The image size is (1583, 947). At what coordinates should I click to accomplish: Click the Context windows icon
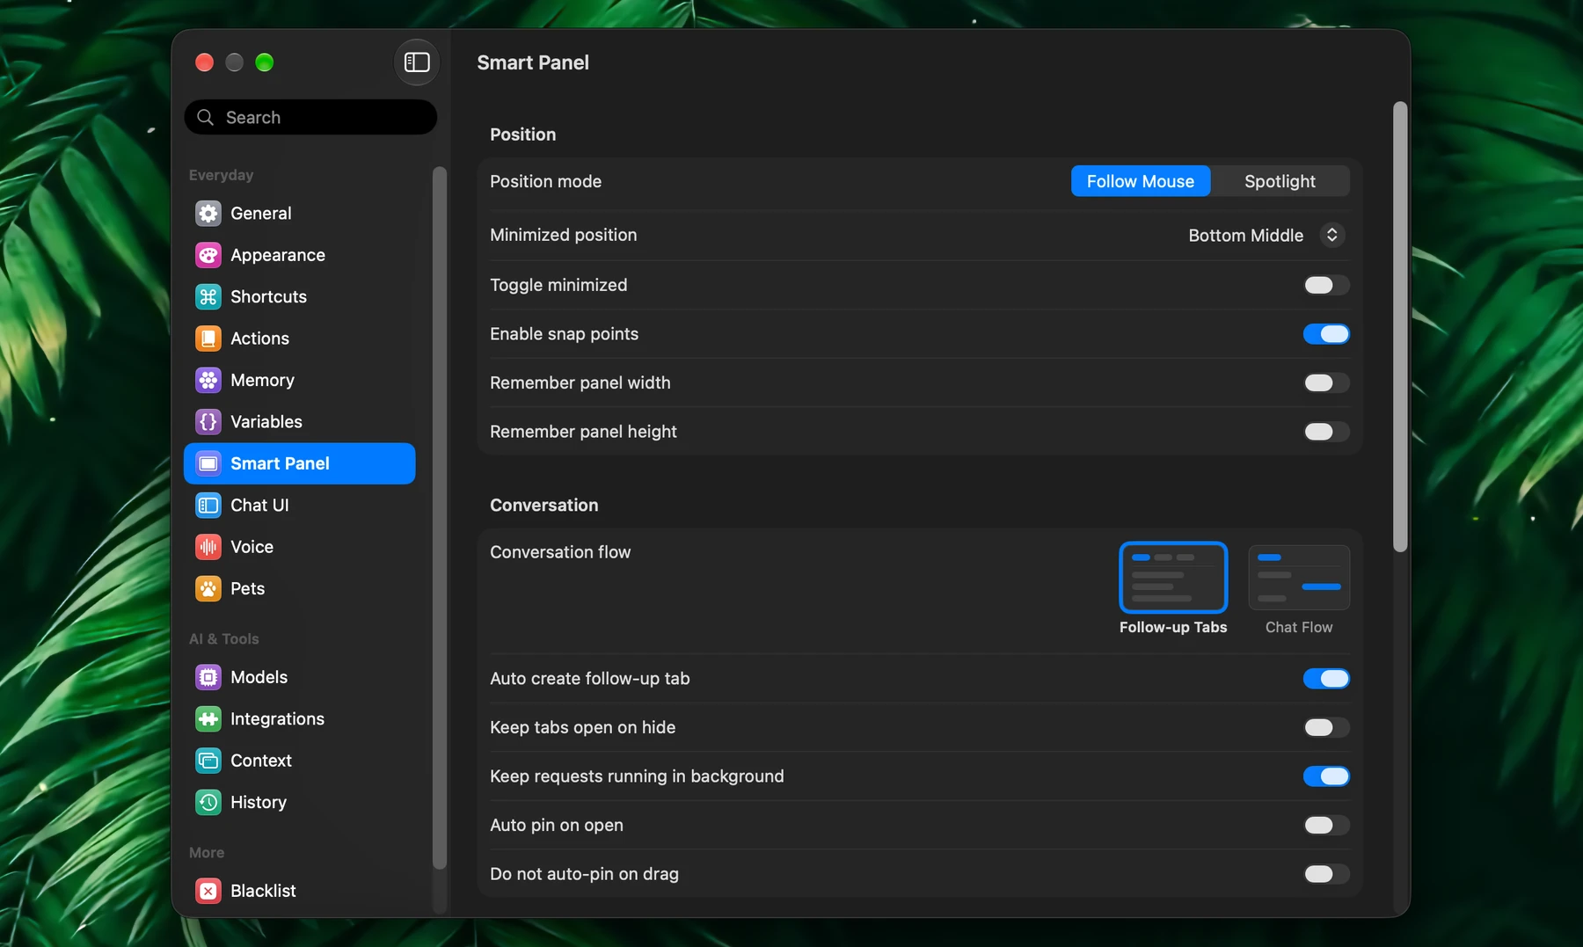(x=208, y=761)
